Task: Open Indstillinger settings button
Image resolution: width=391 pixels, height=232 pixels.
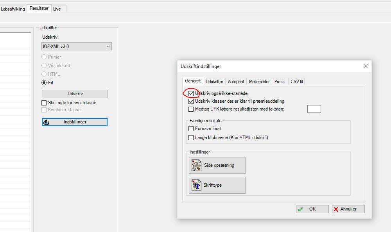Action: click(x=75, y=122)
